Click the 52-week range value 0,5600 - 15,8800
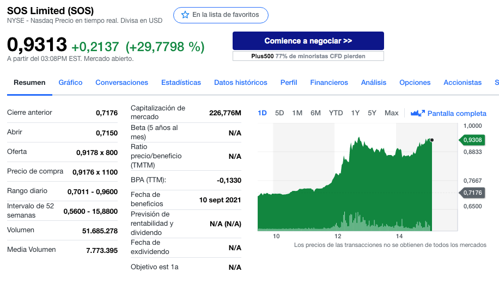Image resolution: width=499 pixels, height=291 pixels. click(x=90, y=212)
